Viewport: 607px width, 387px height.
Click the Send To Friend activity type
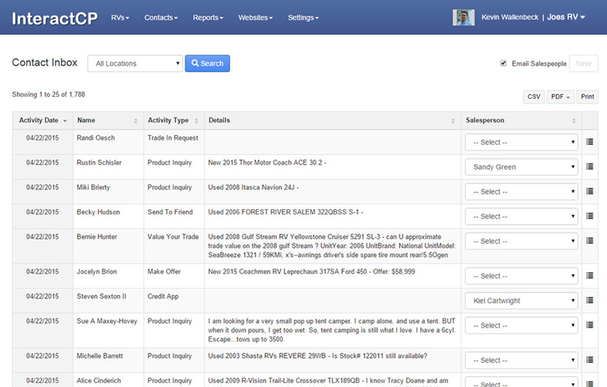170,212
